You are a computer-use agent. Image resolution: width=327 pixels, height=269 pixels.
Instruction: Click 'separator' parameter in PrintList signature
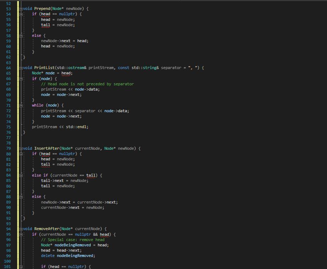click(171, 68)
